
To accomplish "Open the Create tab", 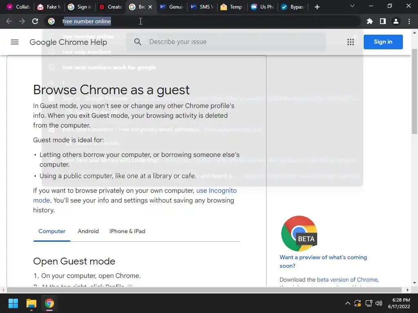I will 110,7.
